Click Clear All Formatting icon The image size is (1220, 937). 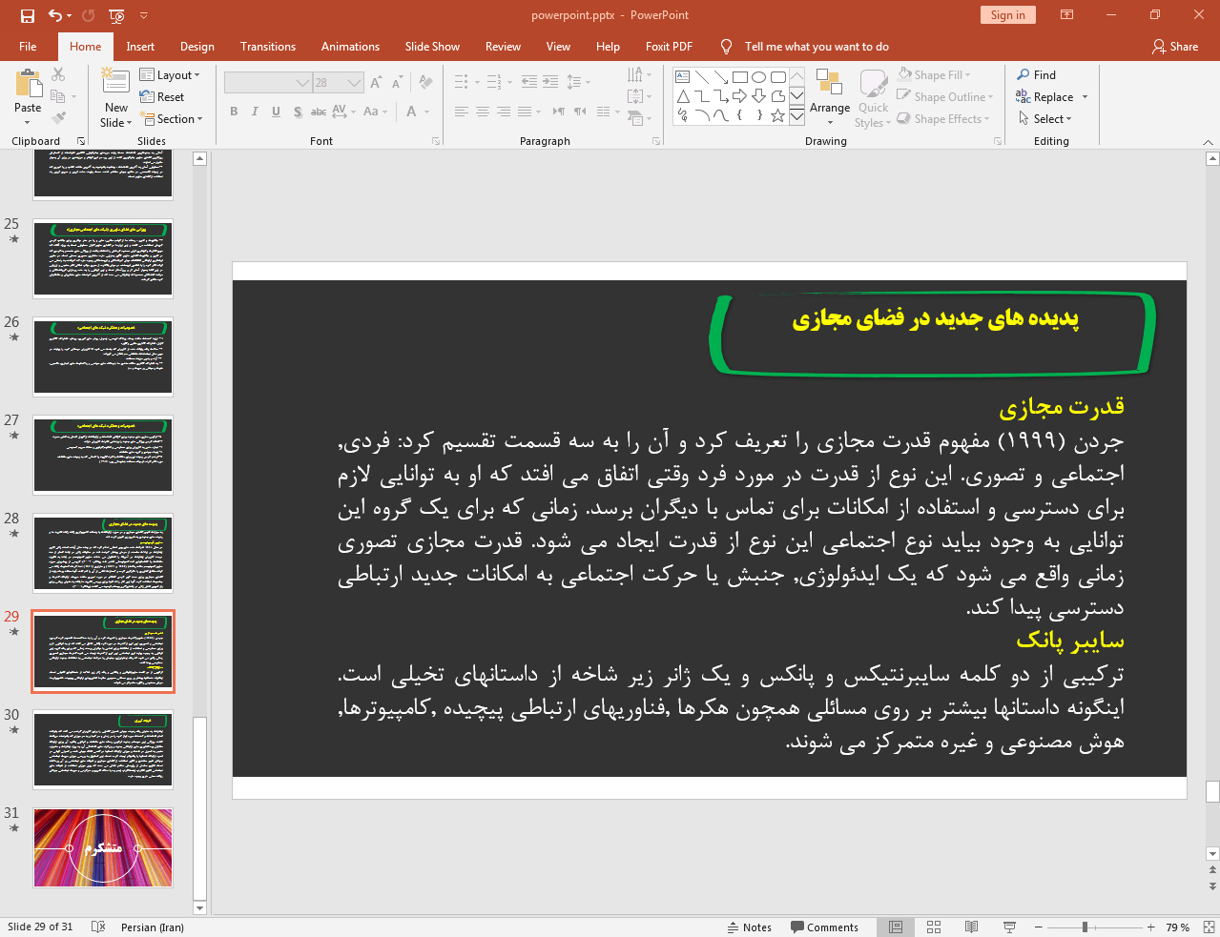(x=425, y=83)
